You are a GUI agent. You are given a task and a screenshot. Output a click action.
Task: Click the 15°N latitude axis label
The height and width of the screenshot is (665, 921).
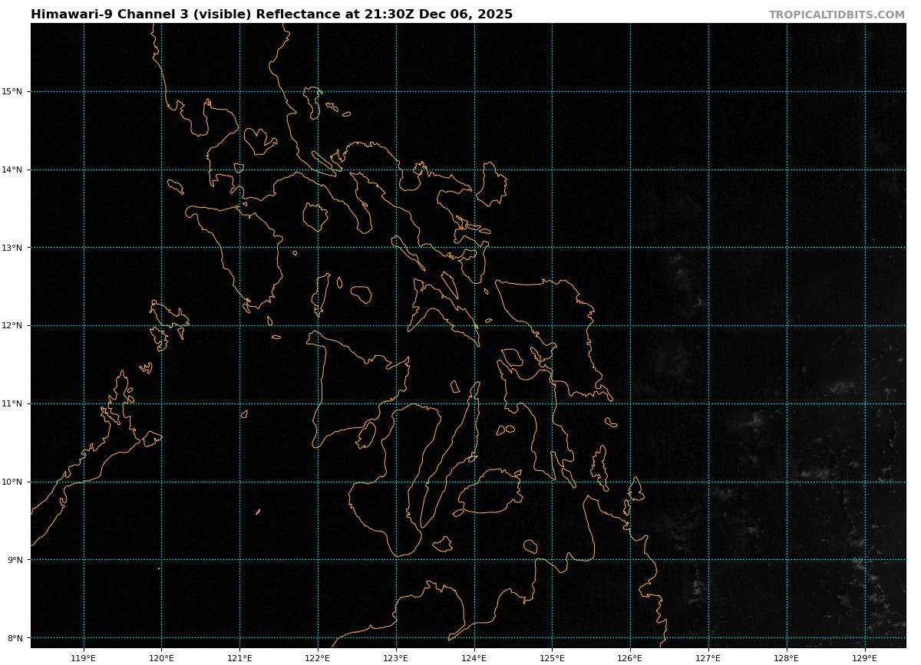pos(12,92)
